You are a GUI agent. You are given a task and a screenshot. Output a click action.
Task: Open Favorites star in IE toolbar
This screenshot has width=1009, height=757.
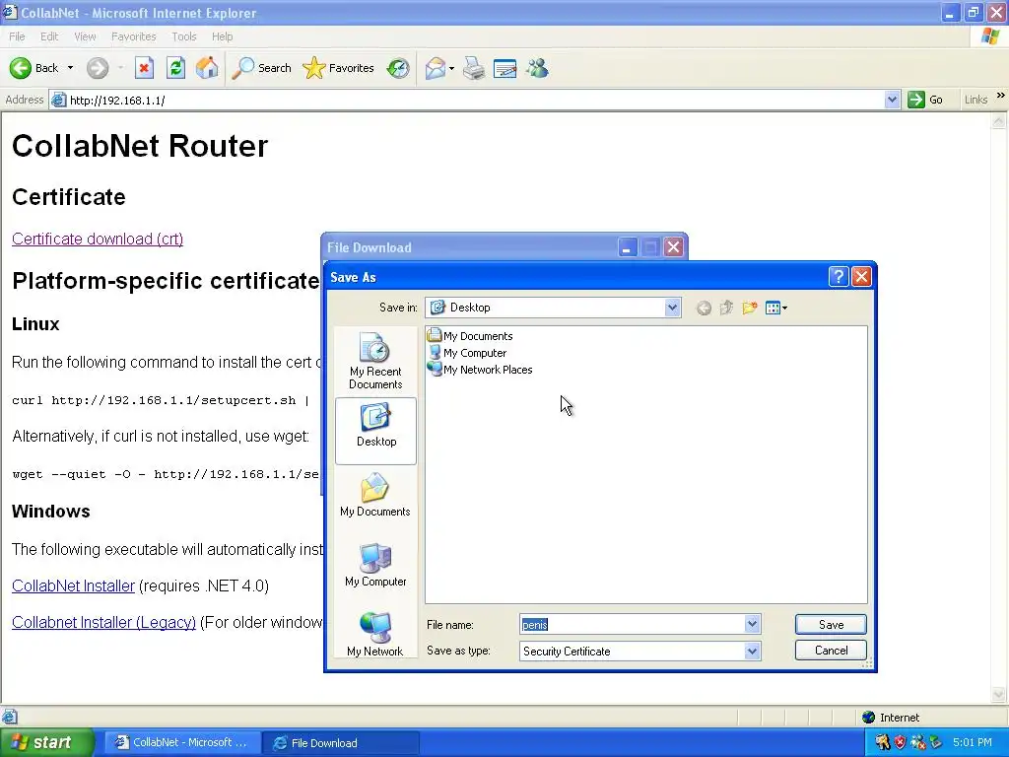pyautogui.click(x=339, y=68)
